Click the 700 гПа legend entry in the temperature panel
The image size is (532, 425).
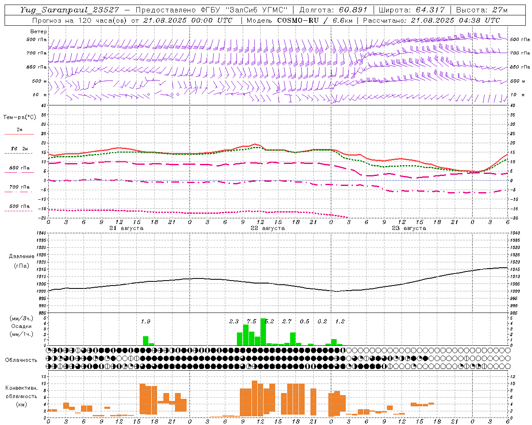20,187
